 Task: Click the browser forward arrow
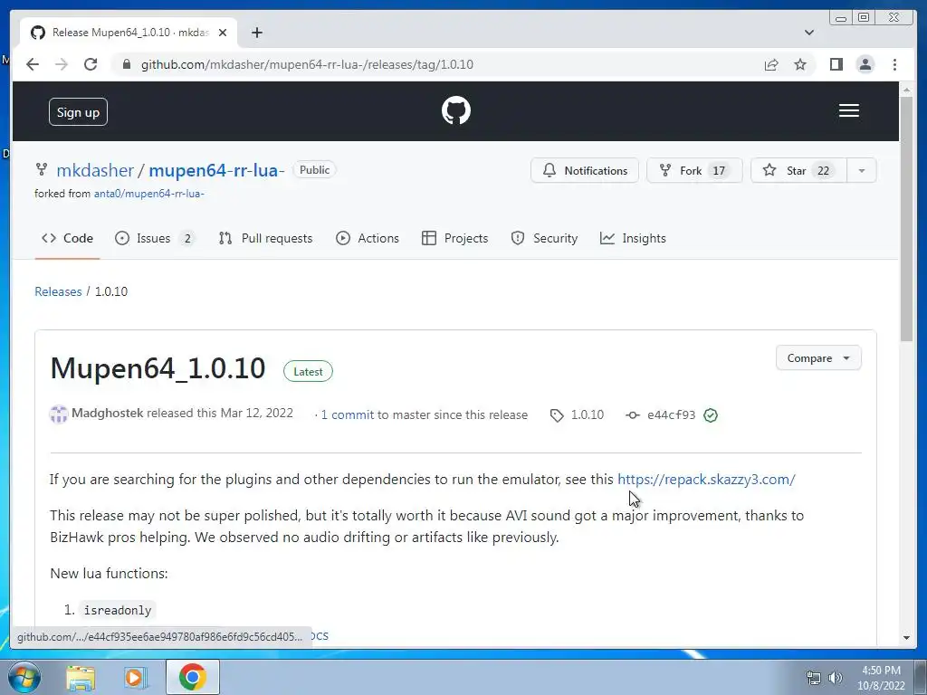click(62, 64)
